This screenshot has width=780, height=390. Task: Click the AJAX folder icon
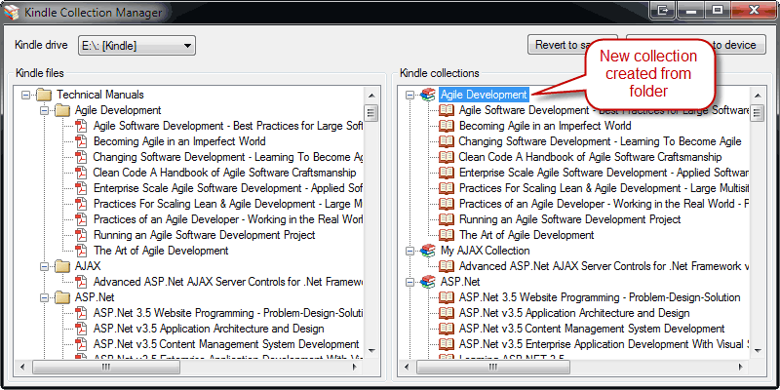click(x=61, y=266)
